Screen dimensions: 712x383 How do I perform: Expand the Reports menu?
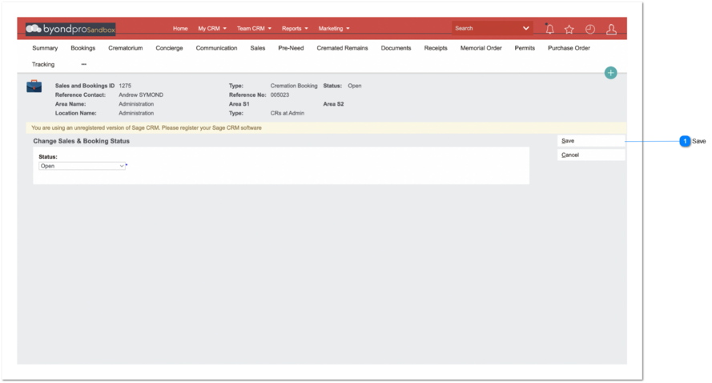295,28
